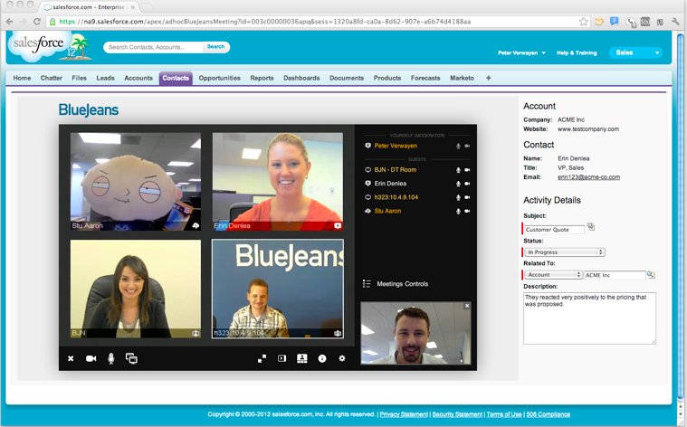Open the Accounts tab
This screenshot has height=427, width=687.
click(x=138, y=78)
